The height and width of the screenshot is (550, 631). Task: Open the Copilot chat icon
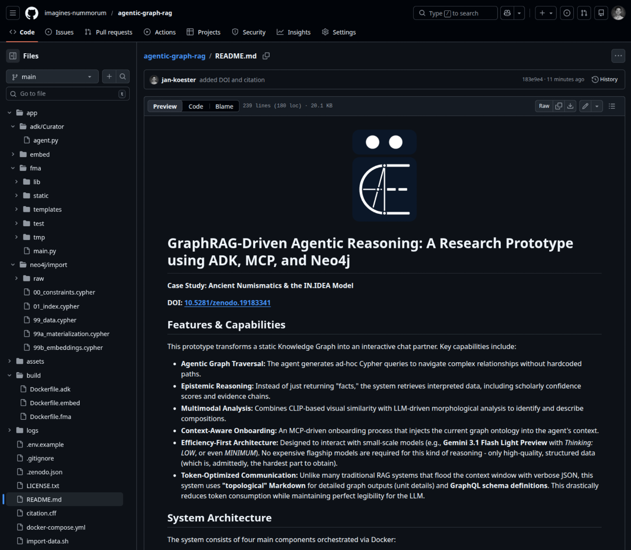click(x=507, y=13)
